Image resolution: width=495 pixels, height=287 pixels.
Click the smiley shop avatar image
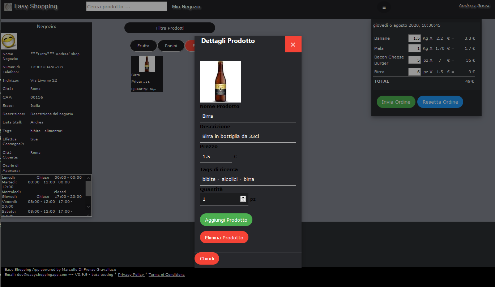click(x=9, y=41)
